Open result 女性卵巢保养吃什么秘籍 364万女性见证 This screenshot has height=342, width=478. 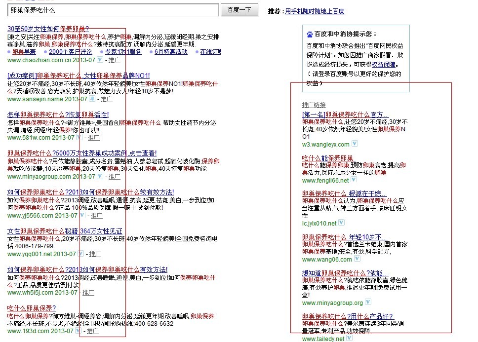click(x=65, y=231)
